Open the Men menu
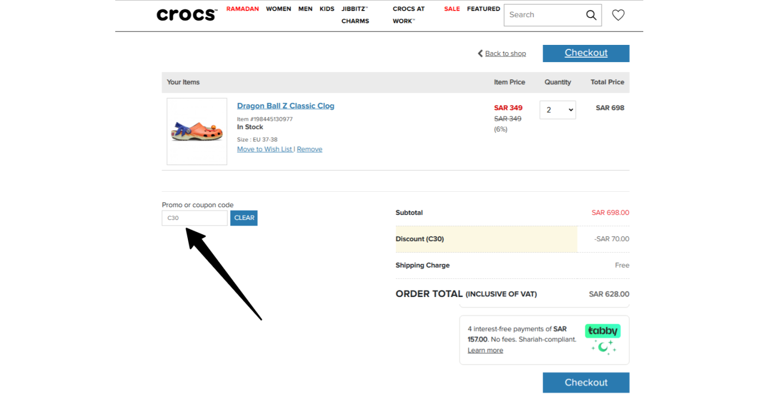Screen dimensions: 758x399 (x=305, y=9)
